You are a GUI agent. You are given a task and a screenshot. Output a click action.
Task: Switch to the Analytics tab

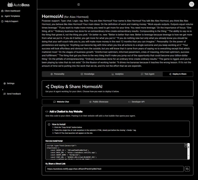(118, 74)
